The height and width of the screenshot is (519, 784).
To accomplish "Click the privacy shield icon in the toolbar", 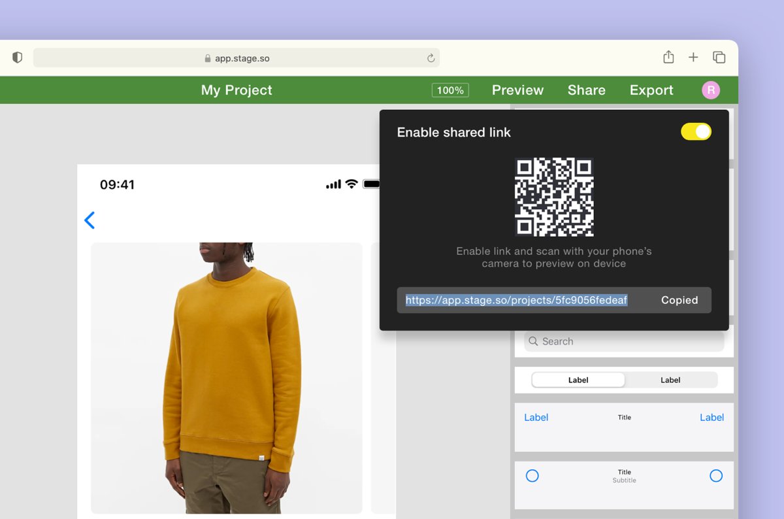I will pyautogui.click(x=17, y=57).
